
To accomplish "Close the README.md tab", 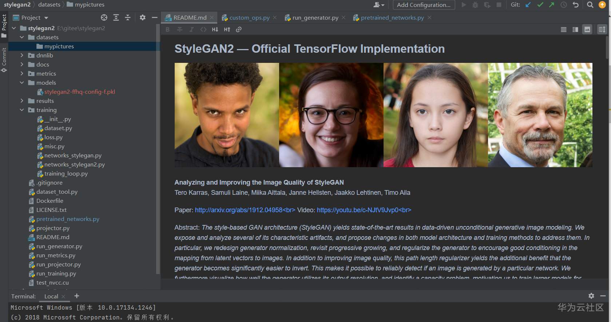I will (x=212, y=17).
